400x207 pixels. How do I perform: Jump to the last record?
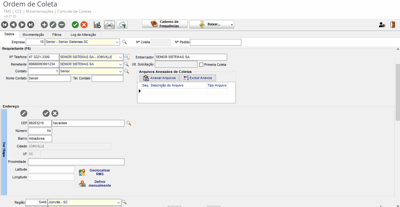coord(31,25)
